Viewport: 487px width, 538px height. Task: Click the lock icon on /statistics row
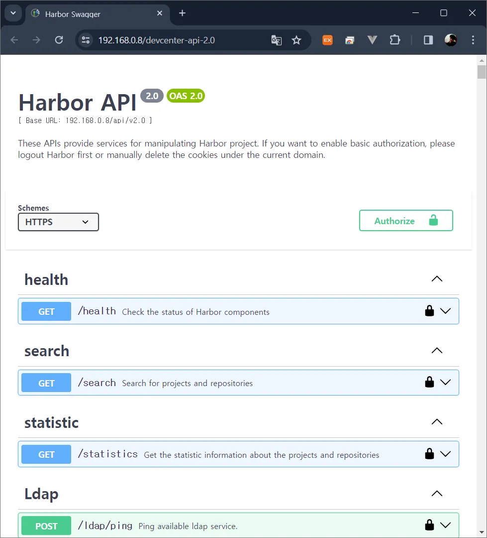click(x=429, y=454)
